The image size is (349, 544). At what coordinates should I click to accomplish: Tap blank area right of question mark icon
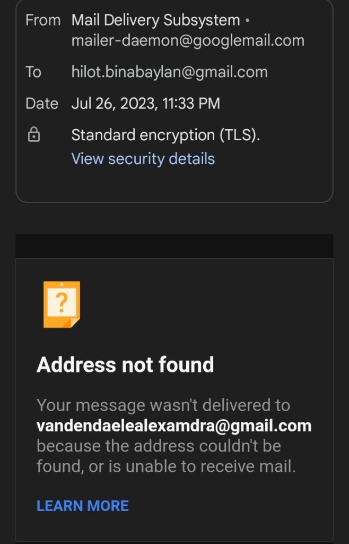pyautogui.click(x=212, y=304)
